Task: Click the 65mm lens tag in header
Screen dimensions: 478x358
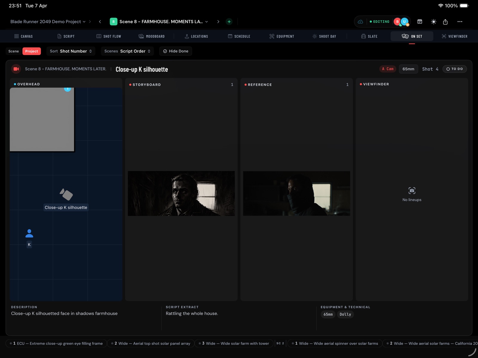Action: pyautogui.click(x=408, y=69)
